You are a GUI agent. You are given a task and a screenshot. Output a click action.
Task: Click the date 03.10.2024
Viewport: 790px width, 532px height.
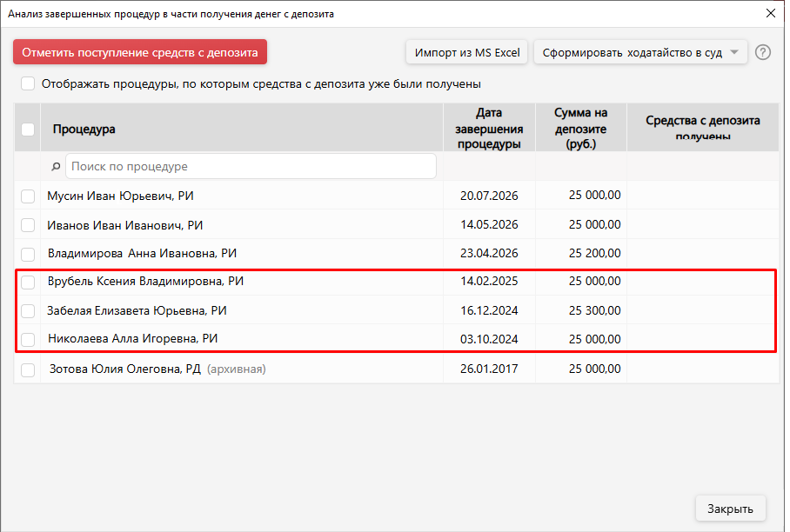(489, 339)
